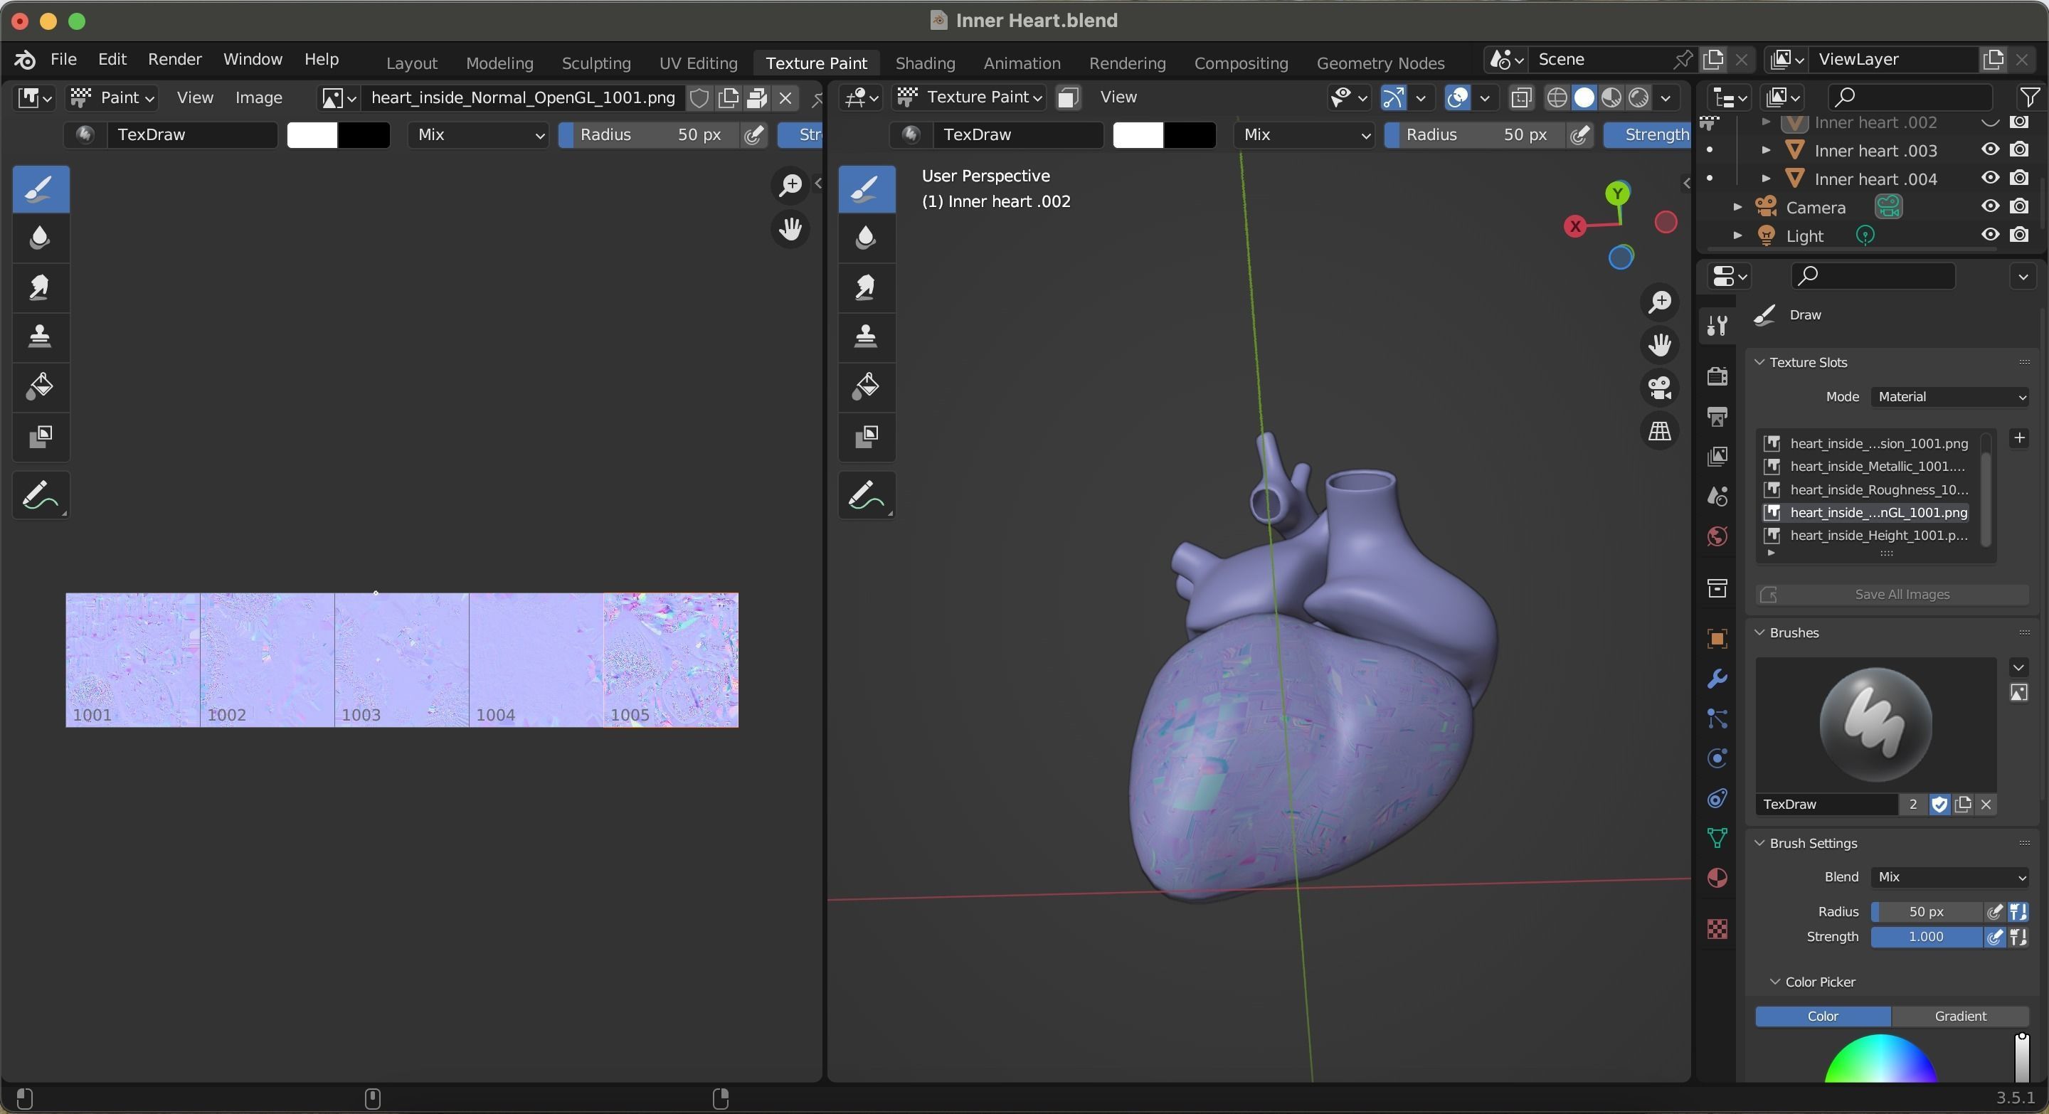Select the Smear tool in image editor

point(41,287)
